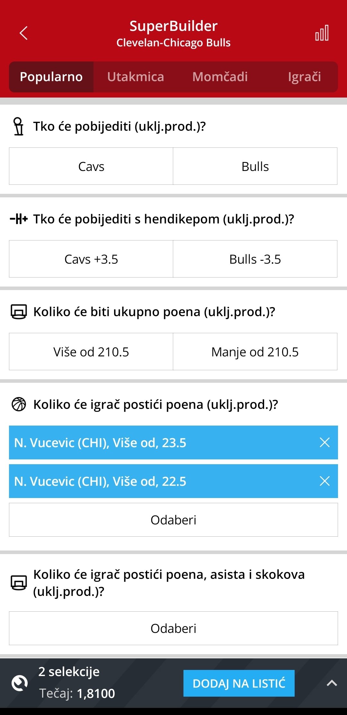
Task: Open Odaberi under player points question
Action: point(173,520)
